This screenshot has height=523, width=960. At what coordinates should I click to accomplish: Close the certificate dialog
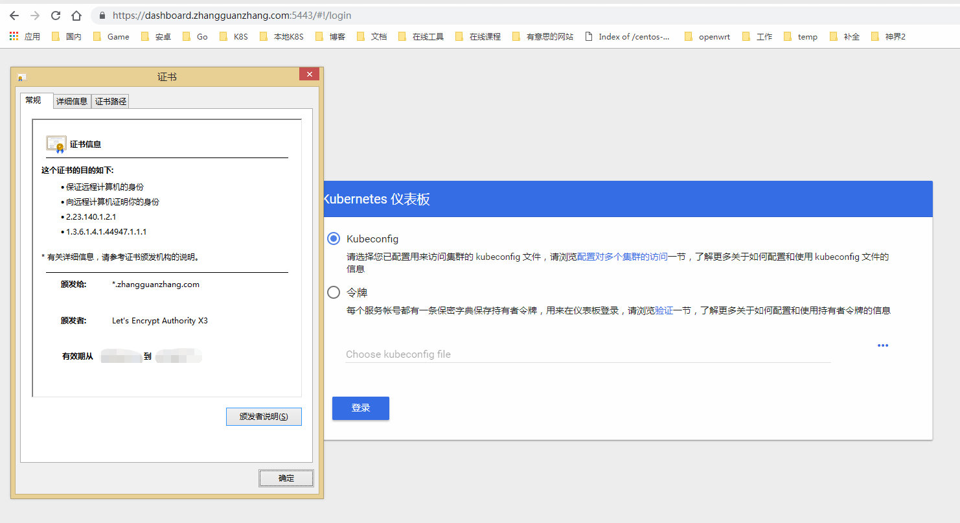309,74
